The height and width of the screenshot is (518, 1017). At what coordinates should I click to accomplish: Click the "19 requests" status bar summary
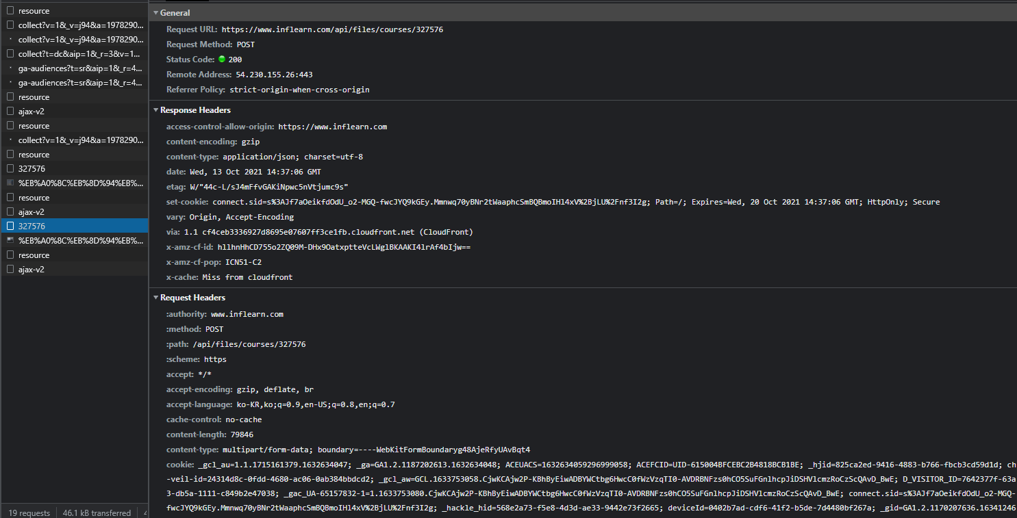pos(29,513)
